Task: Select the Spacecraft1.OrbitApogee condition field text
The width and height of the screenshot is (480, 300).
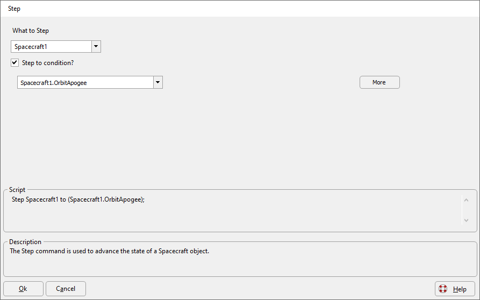Action: tap(85, 82)
